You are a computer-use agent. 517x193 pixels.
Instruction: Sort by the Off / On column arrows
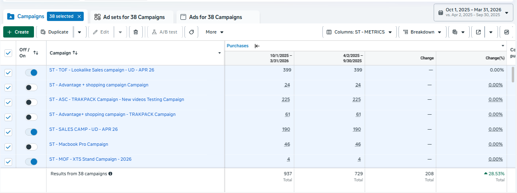pyautogui.click(x=36, y=53)
